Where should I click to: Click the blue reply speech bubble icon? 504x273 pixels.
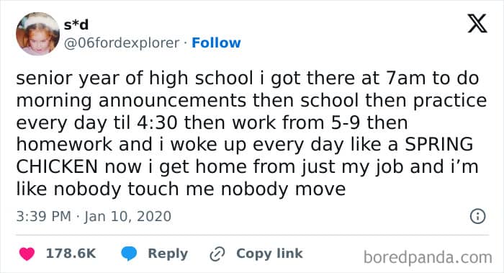pos(129,254)
